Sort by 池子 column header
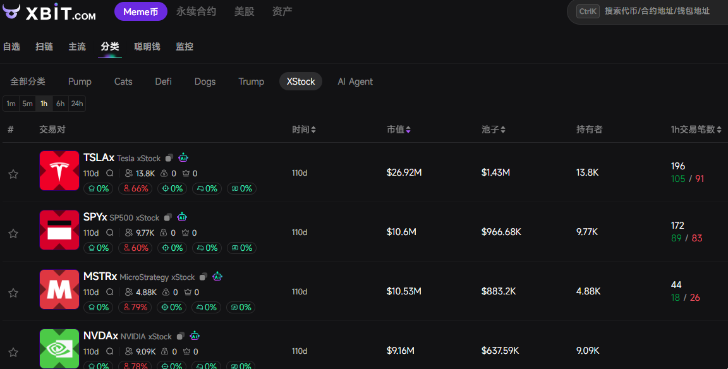Viewport: 728px width, 369px height. pyautogui.click(x=494, y=130)
